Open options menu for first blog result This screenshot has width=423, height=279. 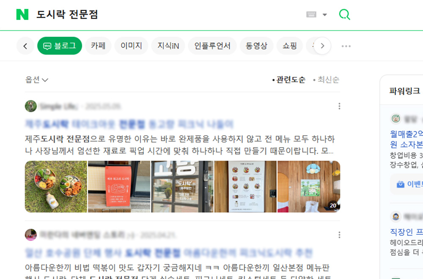coord(339,106)
